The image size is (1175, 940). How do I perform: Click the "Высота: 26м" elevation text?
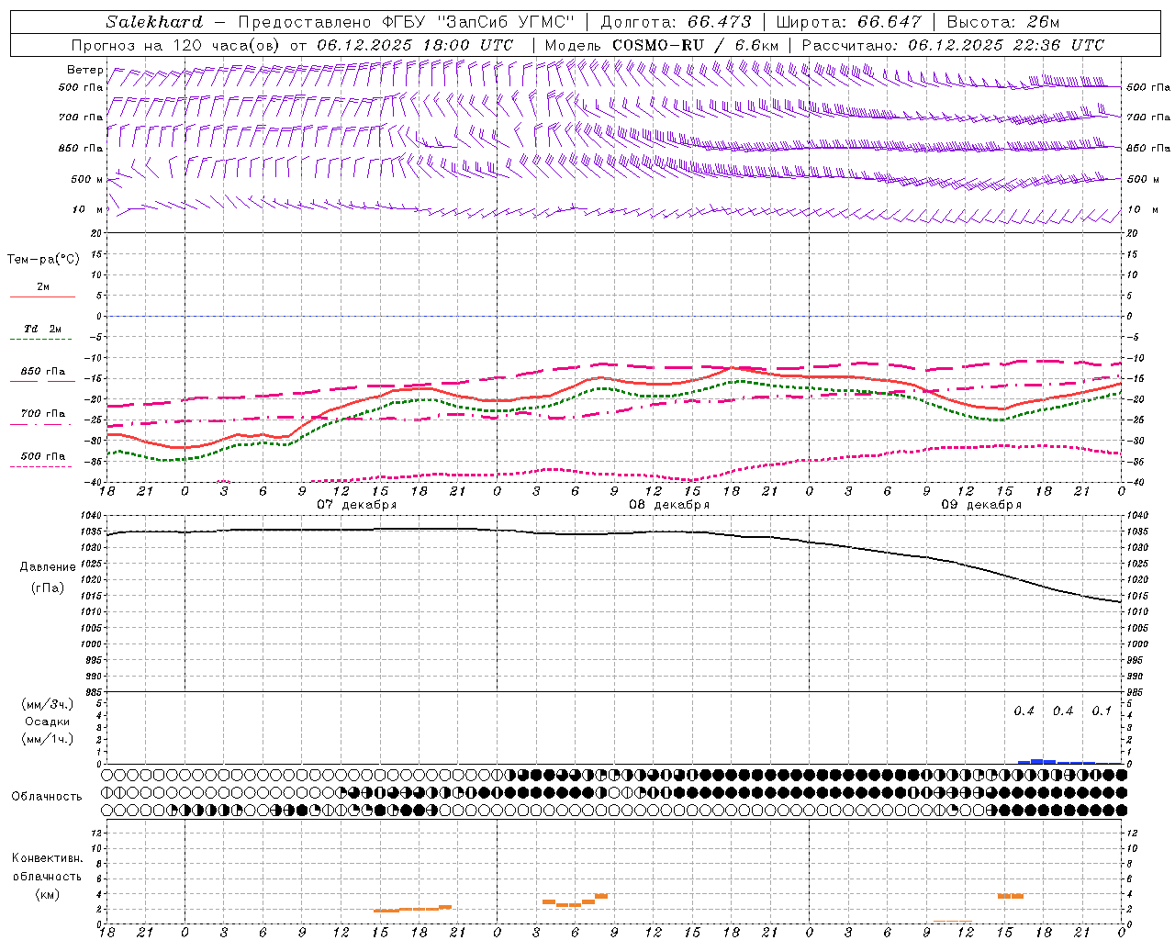[x=1003, y=22]
